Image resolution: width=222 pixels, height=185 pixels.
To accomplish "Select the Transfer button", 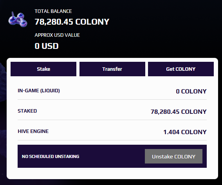I will click(x=112, y=69).
